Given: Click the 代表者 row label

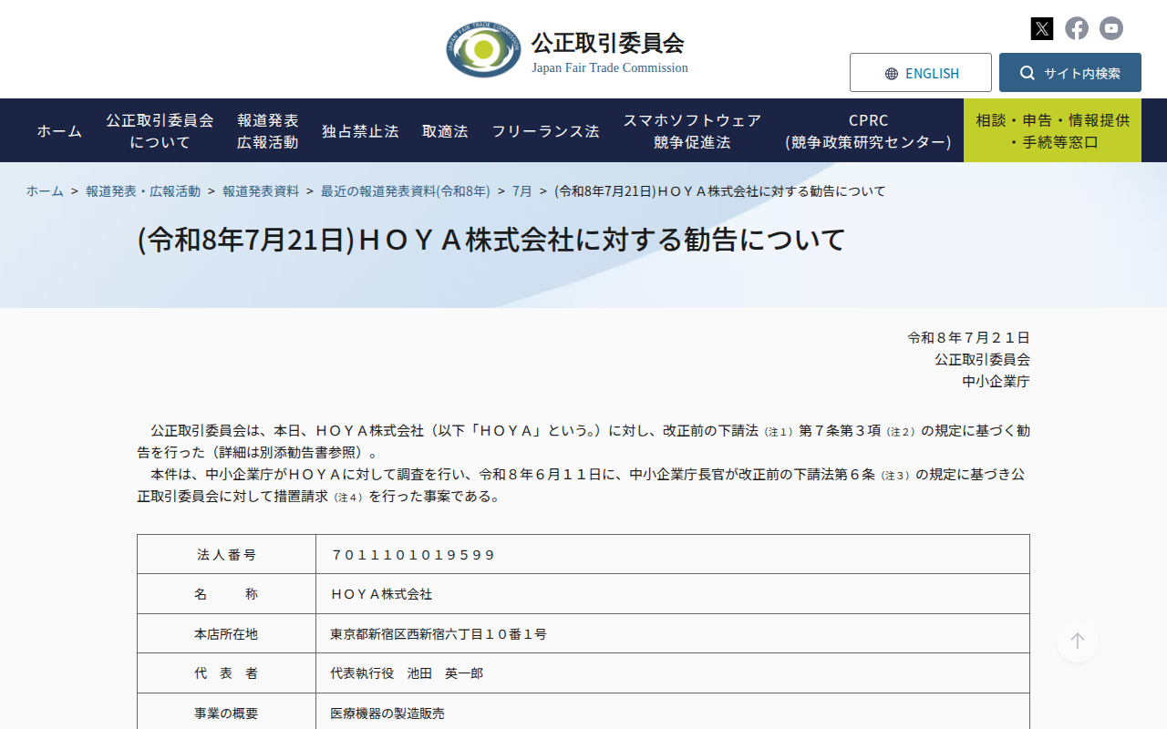Looking at the screenshot, I should (x=226, y=673).
